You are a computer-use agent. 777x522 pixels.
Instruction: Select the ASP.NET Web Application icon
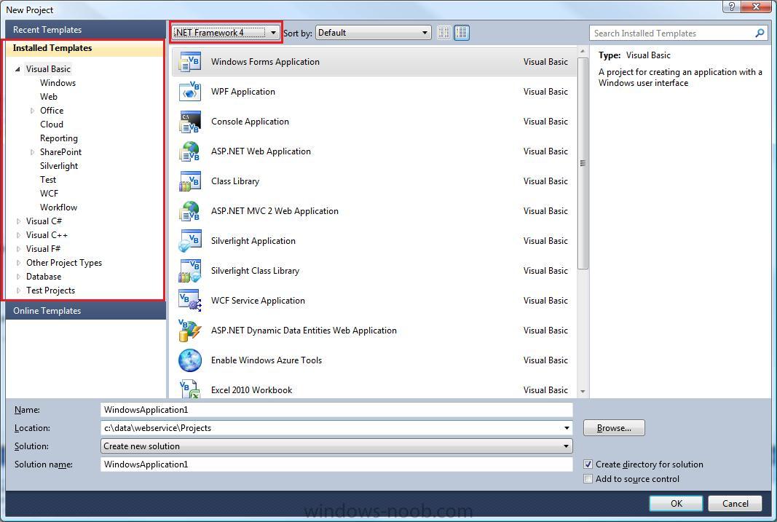tap(190, 151)
